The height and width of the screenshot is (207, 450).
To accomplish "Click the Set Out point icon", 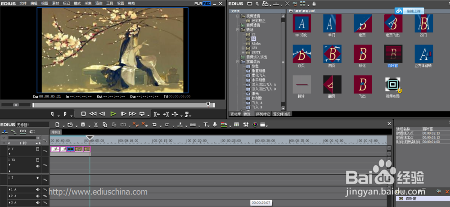I will 65,114.
